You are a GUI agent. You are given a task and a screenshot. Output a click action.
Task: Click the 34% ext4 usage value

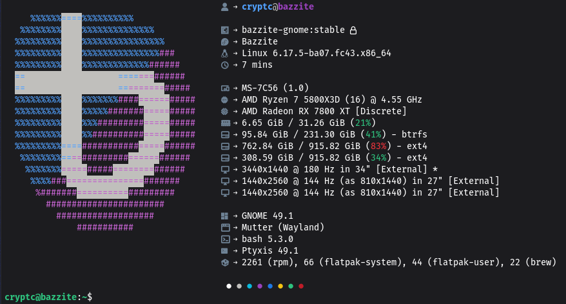(x=378, y=157)
